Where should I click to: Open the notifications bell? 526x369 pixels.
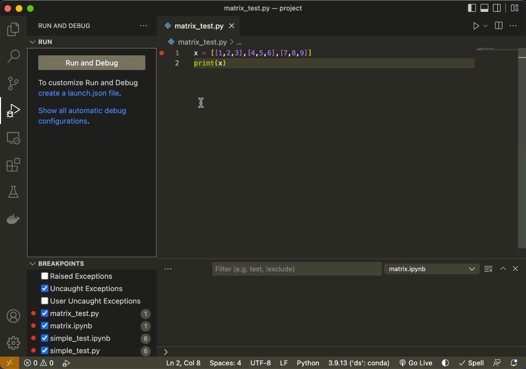(514, 363)
